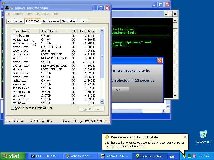Switch to the Networking tab
Image resolution: width=214 pixels, height=160 pixels.
click(69, 21)
